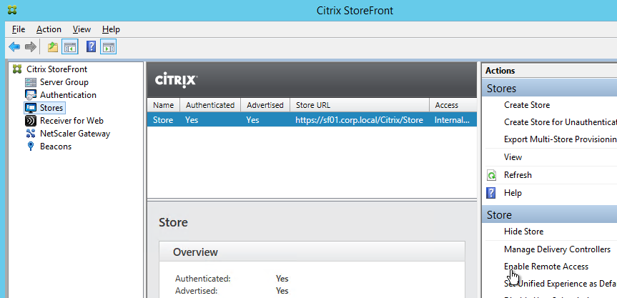This screenshot has width=617, height=298.
Task: Sort by the Authenticated column header
Action: point(210,105)
